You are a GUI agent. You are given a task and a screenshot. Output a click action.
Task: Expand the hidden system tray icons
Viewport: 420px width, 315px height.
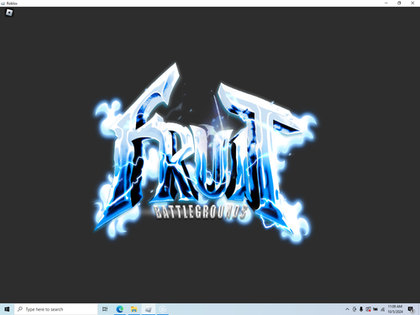[347, 309]
